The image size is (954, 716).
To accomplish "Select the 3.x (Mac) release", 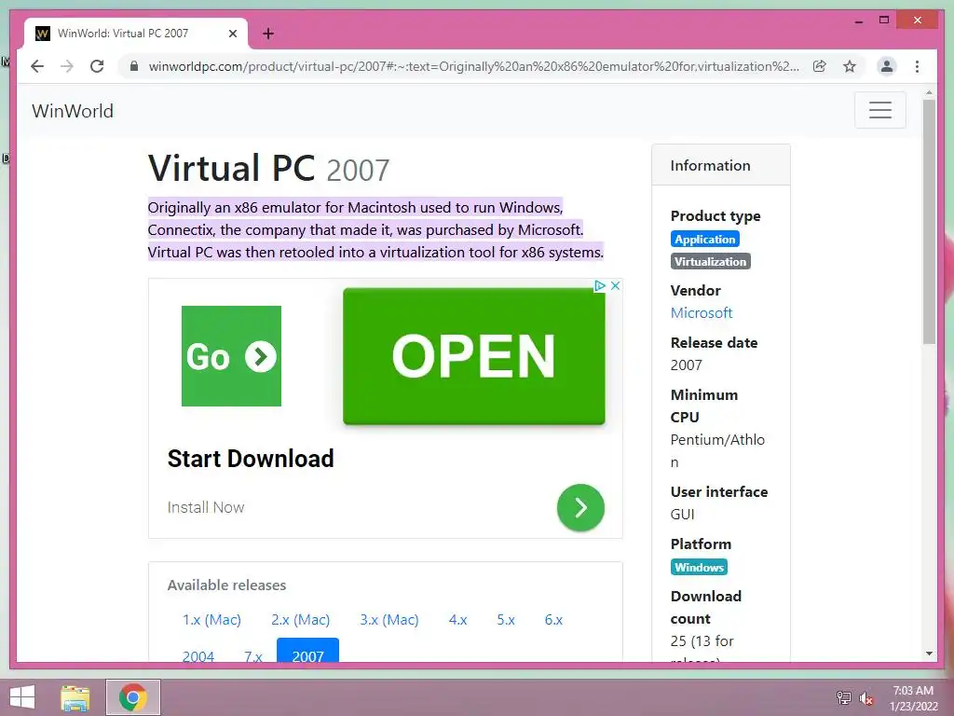I will coord(389,619).
